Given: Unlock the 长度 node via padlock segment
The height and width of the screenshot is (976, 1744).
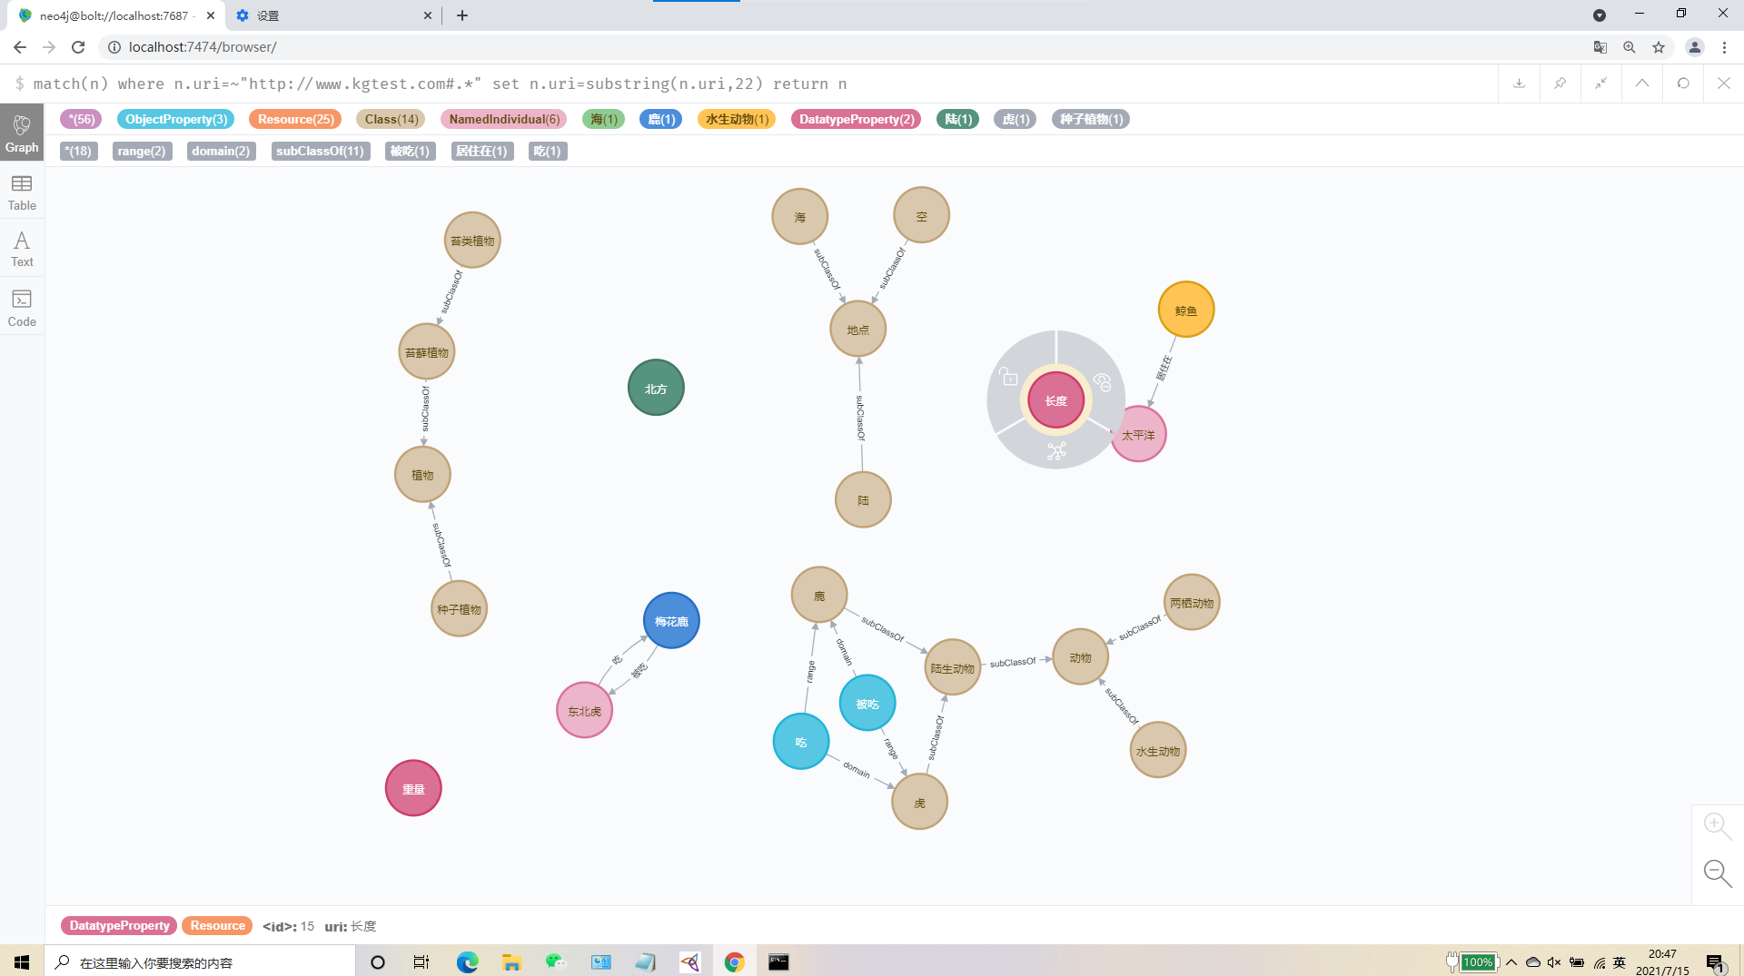Looking at the screenshot, I should tap(1008, 378).
